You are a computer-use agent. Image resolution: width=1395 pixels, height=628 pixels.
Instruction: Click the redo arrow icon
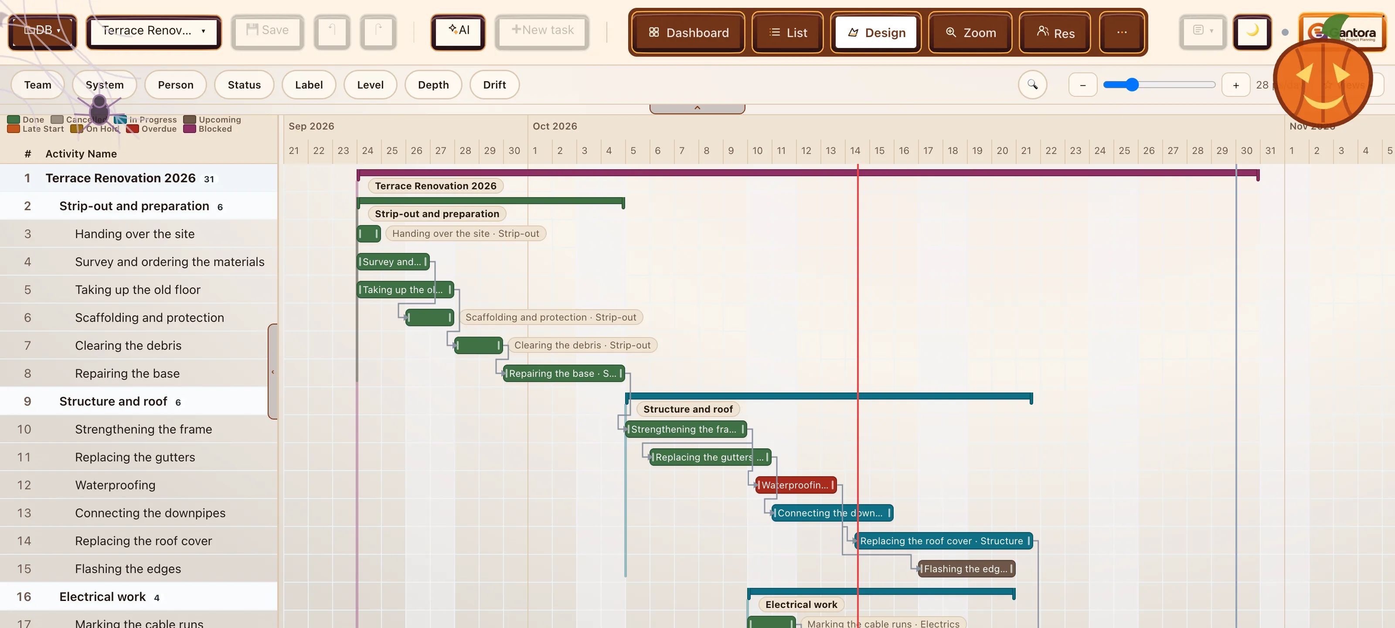[x=378, y=31]
